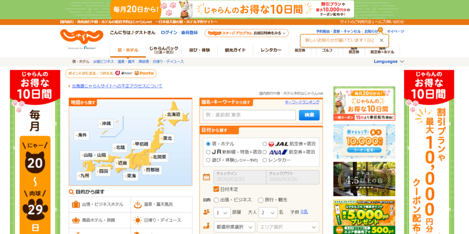Viewport: 469px width, 234px height.
Task: Click the briefcase business hotel icon
Action: tap(76, 204)
